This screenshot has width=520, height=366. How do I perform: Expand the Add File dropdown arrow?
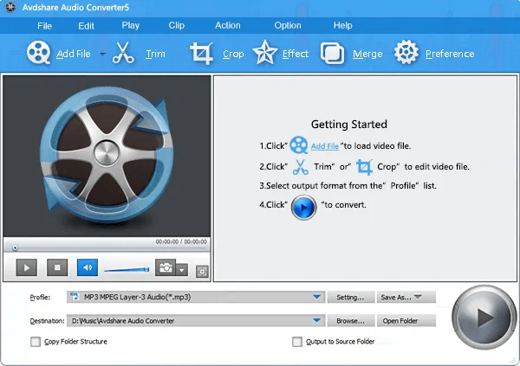[x=102, y=54]
